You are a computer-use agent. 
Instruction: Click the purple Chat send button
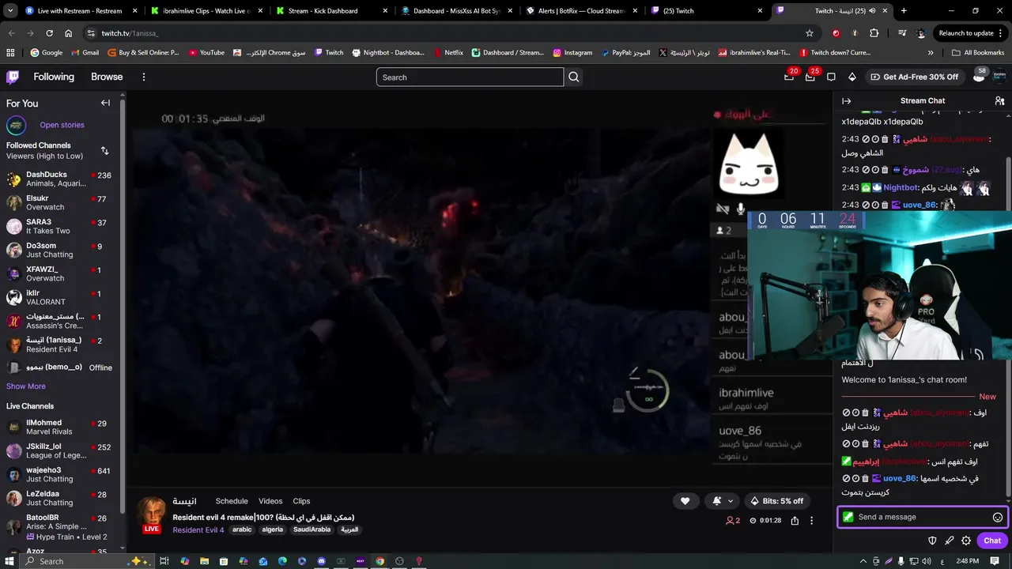[x=992, y=541]
